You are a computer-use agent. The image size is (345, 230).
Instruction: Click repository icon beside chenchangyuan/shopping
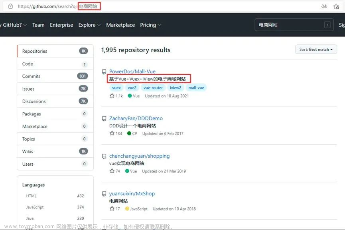click(x=104, y=156)
